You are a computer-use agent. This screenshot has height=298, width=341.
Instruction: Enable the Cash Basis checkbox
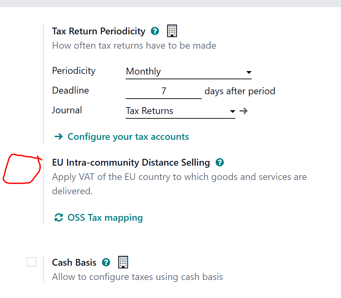click(32, 262)
